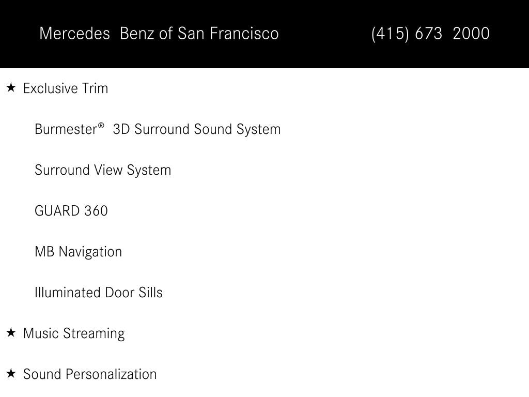The height and width of the screenshot is (397, 529).
Task: Call the (415) 673 2000 phone number
Action: pyautogui.click(x=430, y=34)
